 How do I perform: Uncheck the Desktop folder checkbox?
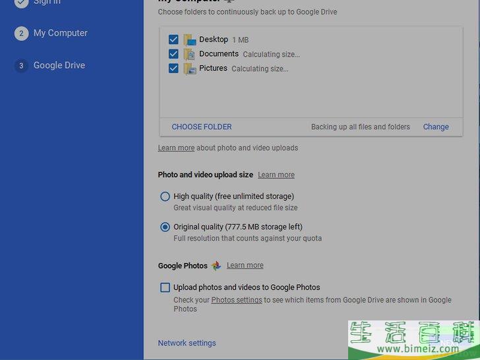pos(173,40)
